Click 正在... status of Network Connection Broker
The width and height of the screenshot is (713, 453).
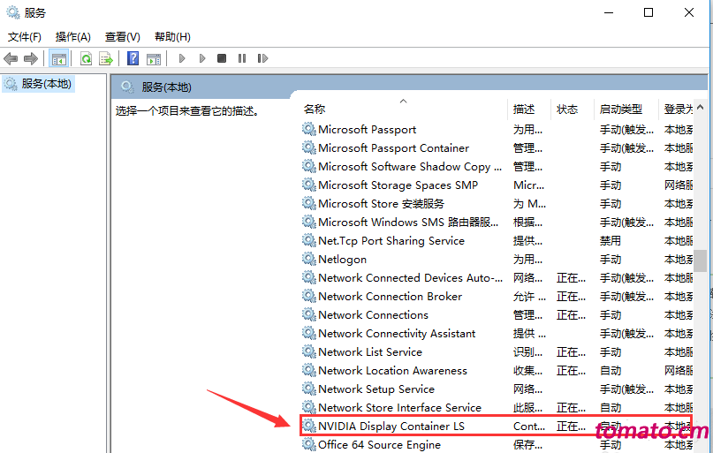(x=571, y=297)
